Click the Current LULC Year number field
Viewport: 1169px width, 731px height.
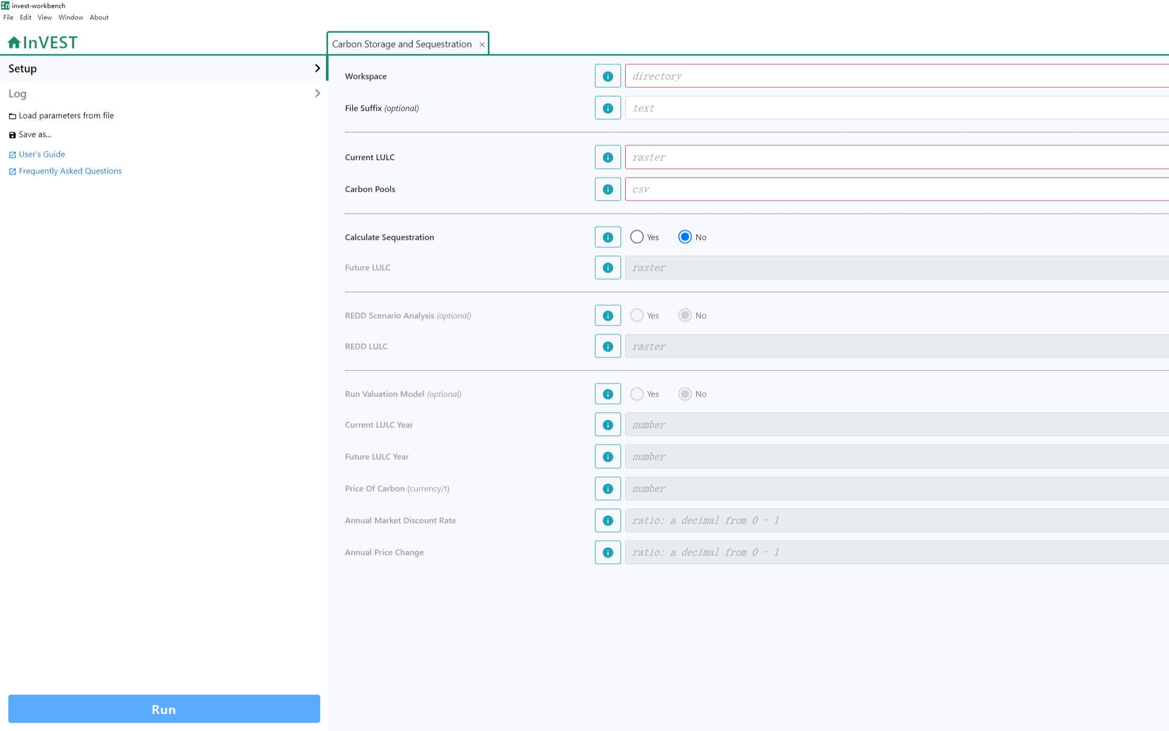896,425
